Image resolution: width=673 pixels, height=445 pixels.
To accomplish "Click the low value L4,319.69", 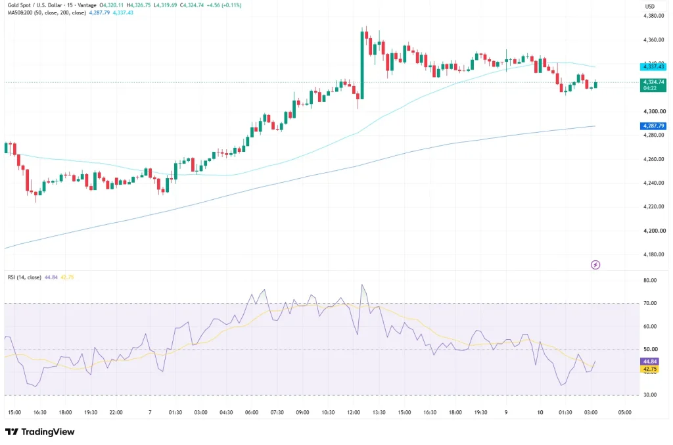I will [165, 5].
